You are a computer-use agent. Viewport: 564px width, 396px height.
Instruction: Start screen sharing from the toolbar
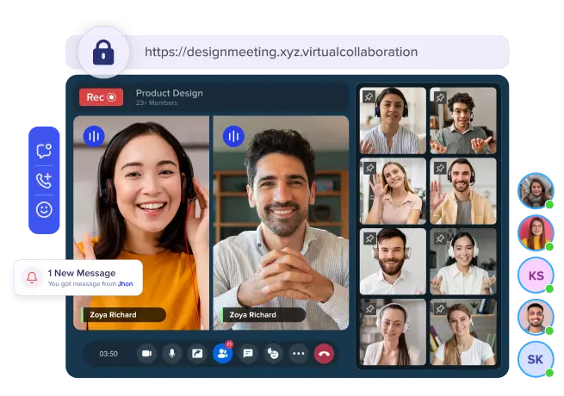coord(197,354)
